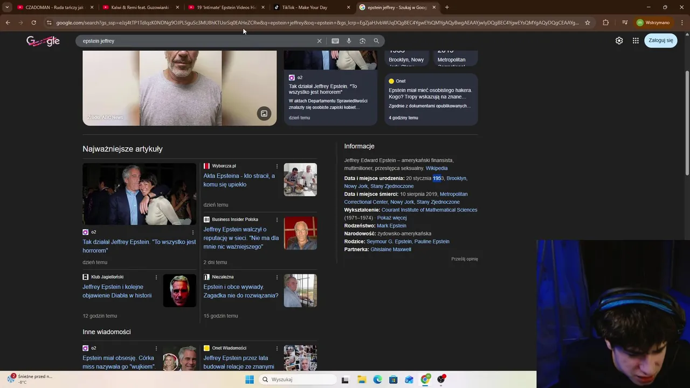Open the Ghislaine Maxwell link

pyautogui.click(x=391, y=250)
